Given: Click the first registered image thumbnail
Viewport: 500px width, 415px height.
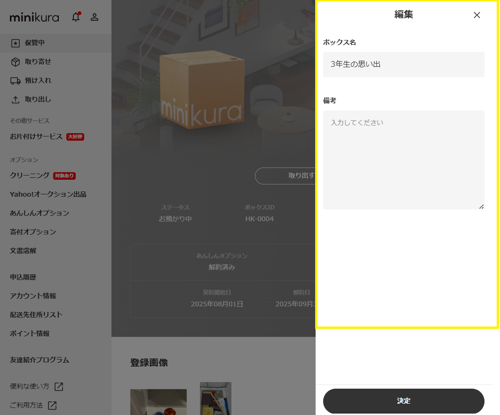Looking at the screenshot, I should coord(159,402).
